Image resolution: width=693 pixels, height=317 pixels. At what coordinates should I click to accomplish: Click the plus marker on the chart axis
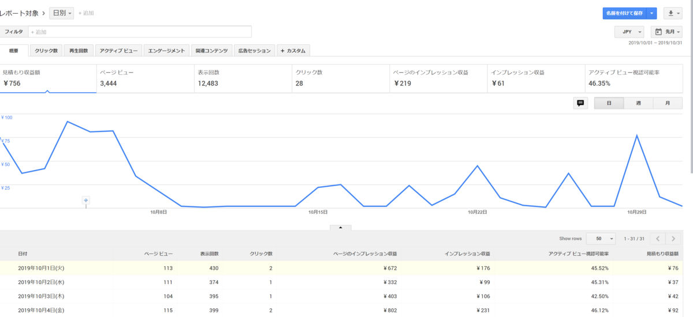[x=86, y=200]
